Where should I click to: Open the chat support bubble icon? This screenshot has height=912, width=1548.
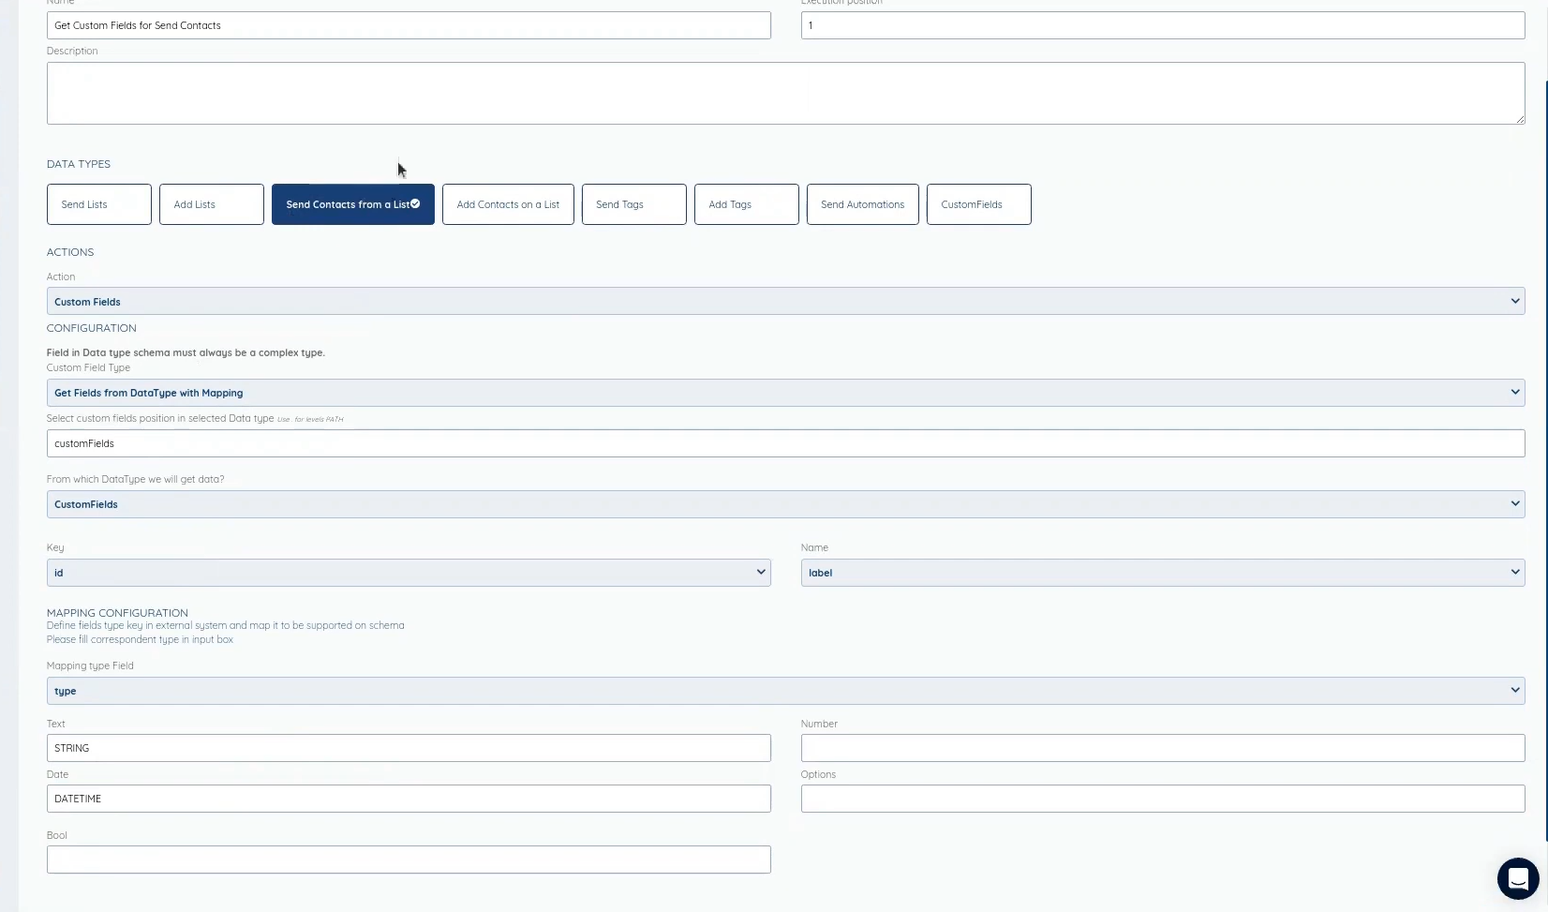(x=1517, y=878)
